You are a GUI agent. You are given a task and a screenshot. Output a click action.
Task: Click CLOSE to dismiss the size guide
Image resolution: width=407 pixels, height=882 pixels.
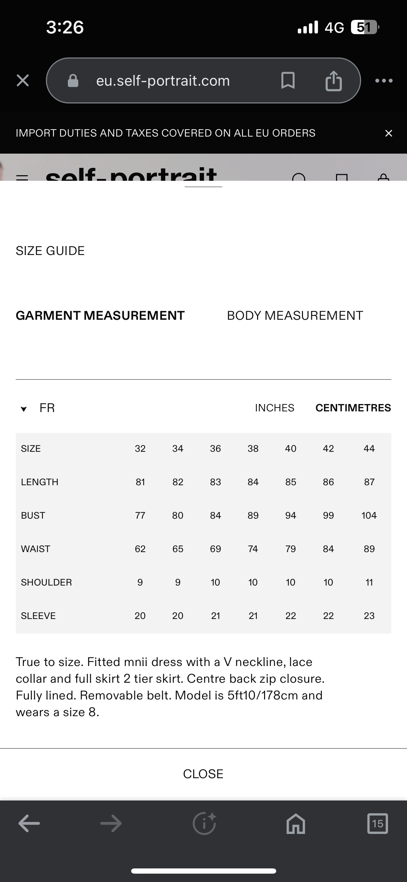click(x=203, y=774)
